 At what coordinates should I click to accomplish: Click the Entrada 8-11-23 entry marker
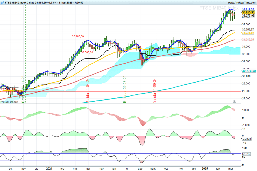[23, 89]
